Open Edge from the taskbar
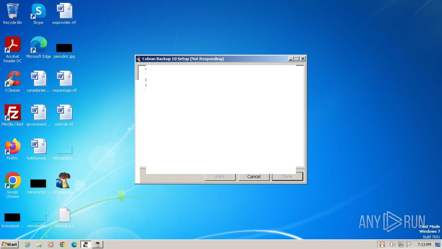 pyautogui.click(x=74, y=245)
